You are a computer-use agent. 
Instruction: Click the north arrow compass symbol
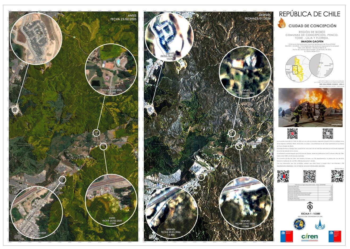tap(309, 207)
